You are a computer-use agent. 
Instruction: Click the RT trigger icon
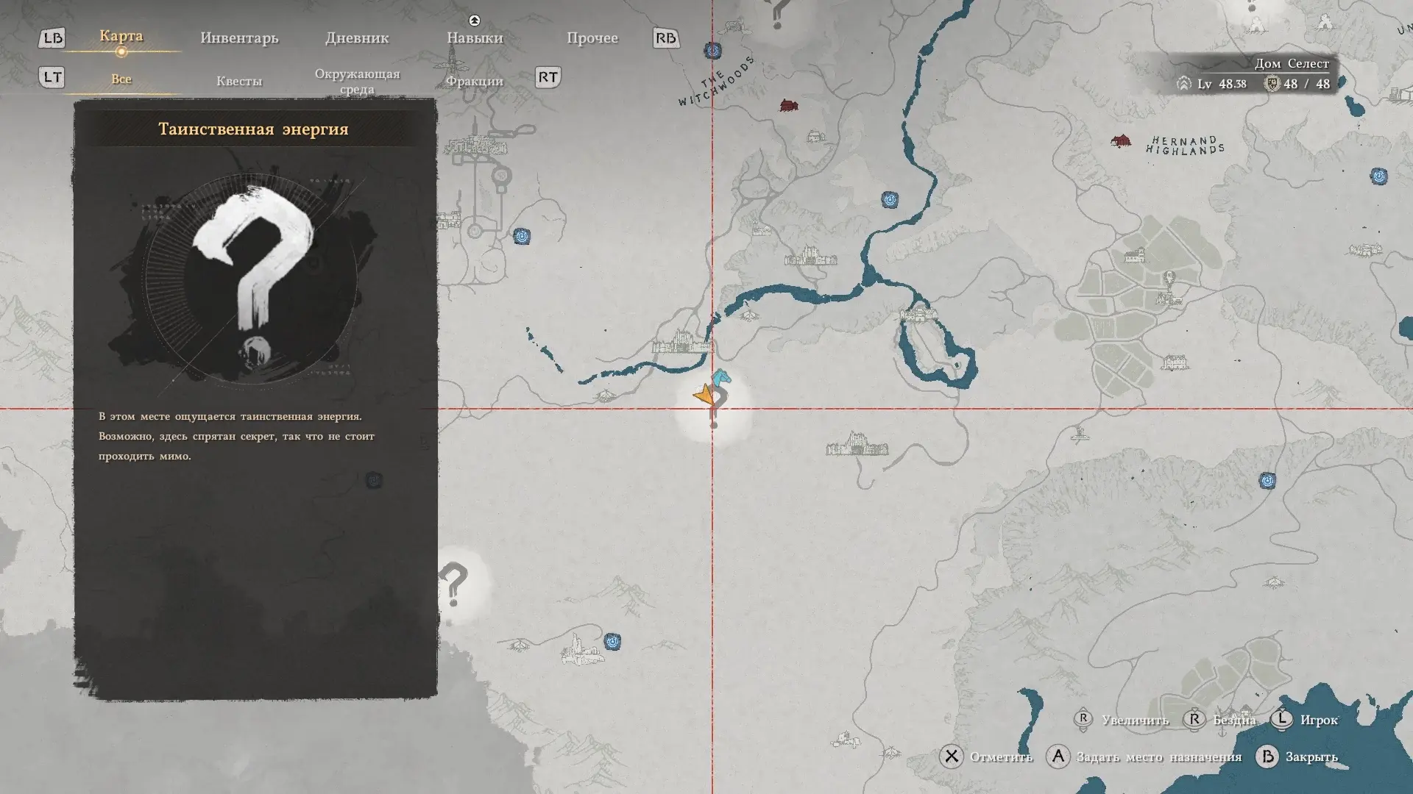(x=548, y=77)
